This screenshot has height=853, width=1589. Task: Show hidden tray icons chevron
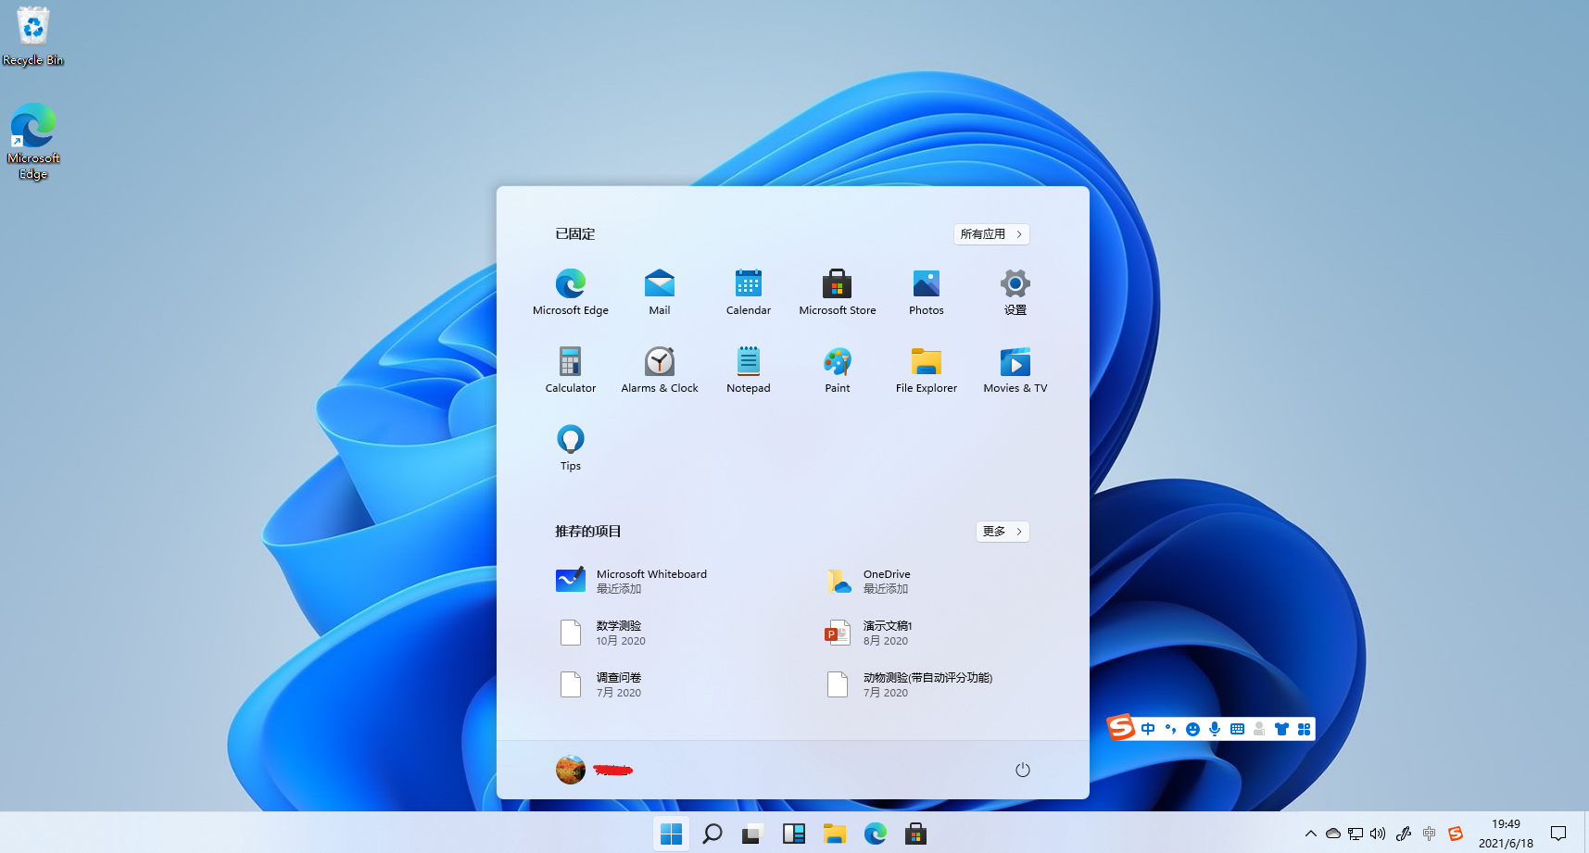click(x=1311, y=834)
